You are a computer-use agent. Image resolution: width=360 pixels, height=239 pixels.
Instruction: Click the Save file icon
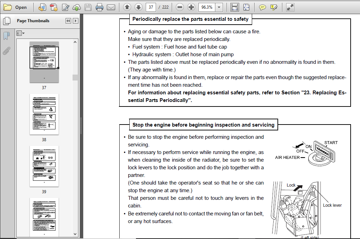(x=88, y=7)
